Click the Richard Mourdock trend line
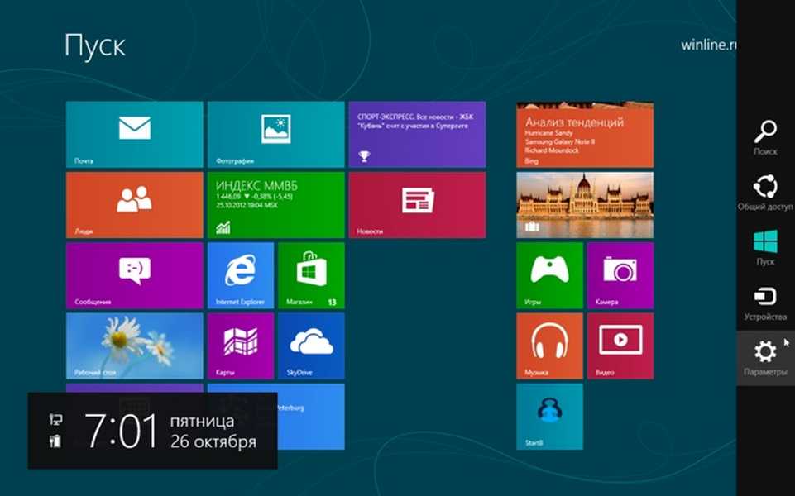795x496 pixels. (552, 150)
